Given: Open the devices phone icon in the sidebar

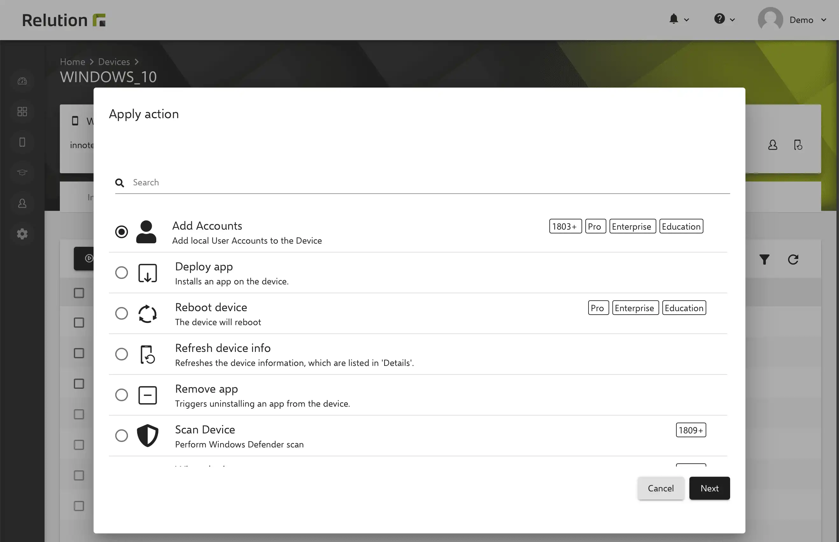Looking at the screenshot, I should point(22,142).
